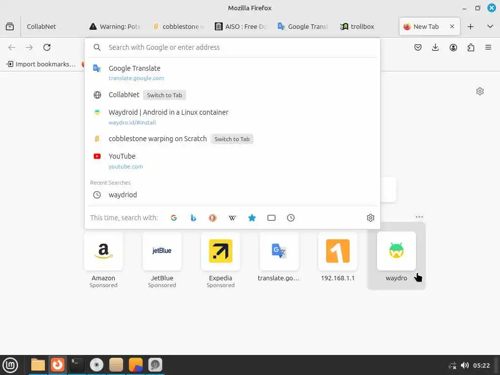This screenshot has height=375, width=500.
Task: Open the 192.168.1.1 shortcut tile
Action: [338, 257]
